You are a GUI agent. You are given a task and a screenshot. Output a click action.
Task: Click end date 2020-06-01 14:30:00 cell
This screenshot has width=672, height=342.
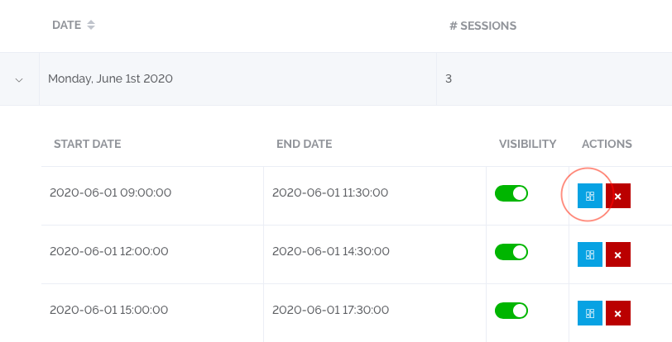(329, 252)
